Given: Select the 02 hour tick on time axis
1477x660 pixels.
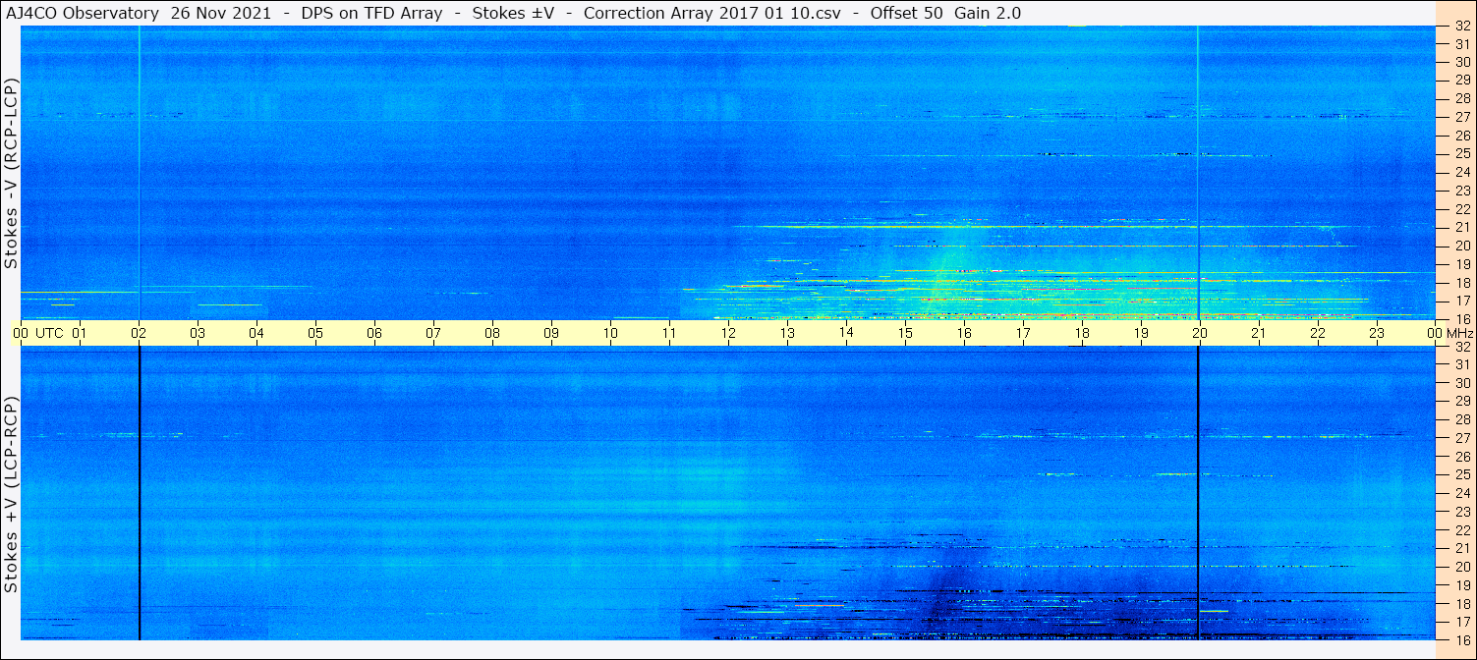Looking at the screenshot, I should pos(139,333).
